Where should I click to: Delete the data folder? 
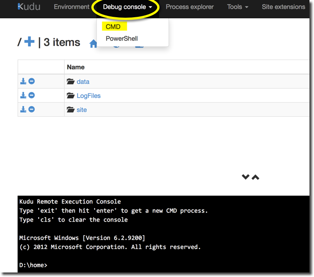coord(32,81)
